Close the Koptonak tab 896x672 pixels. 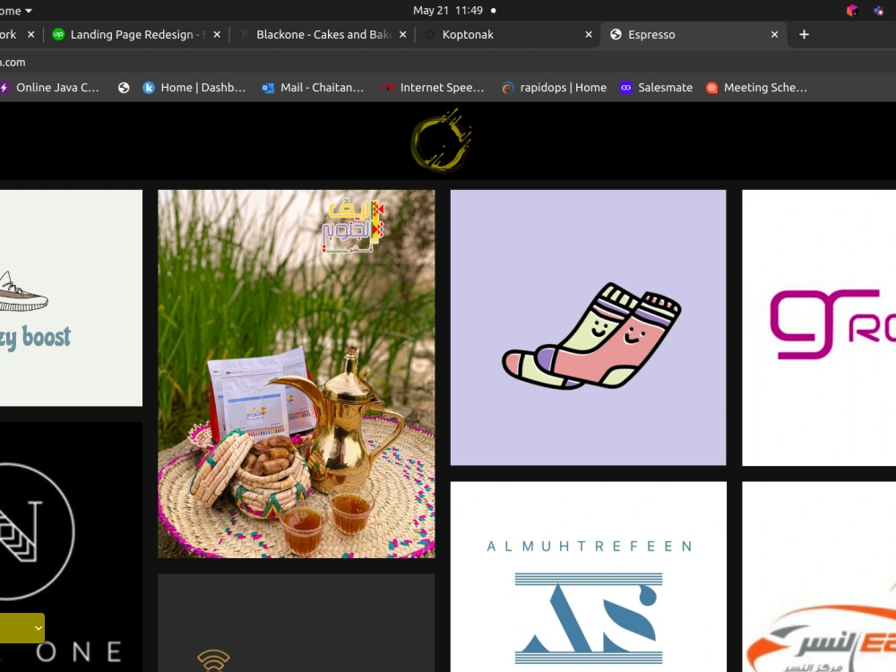[x=589, y=35]
